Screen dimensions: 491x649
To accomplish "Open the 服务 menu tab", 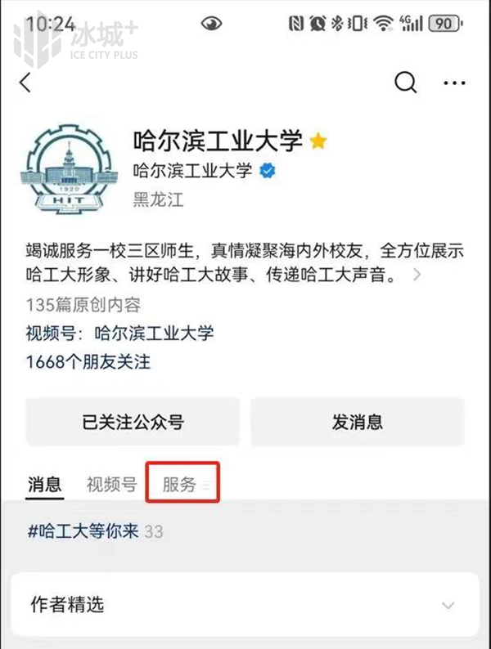I will 182,483.
